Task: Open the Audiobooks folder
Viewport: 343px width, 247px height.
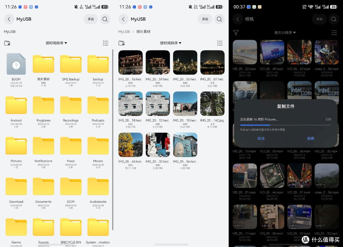Action: click(x=98, y=187)
